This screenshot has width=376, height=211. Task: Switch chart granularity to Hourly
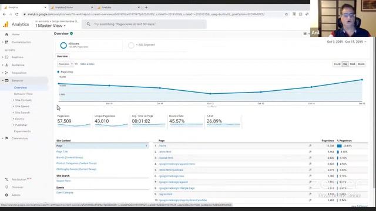click(337, 64)
